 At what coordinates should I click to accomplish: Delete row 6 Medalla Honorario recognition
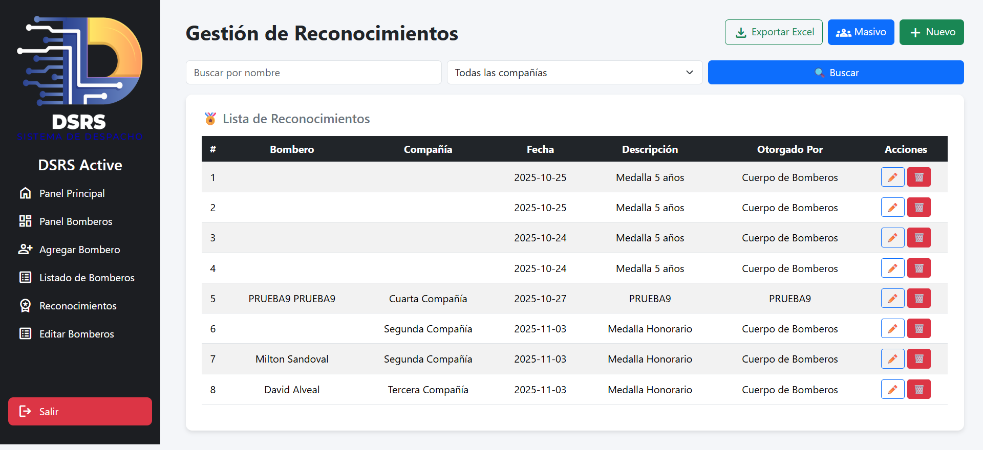(x=919, y=328)
